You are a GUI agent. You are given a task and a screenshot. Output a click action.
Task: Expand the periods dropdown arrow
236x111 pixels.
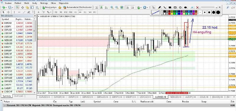tap(147, 8)
